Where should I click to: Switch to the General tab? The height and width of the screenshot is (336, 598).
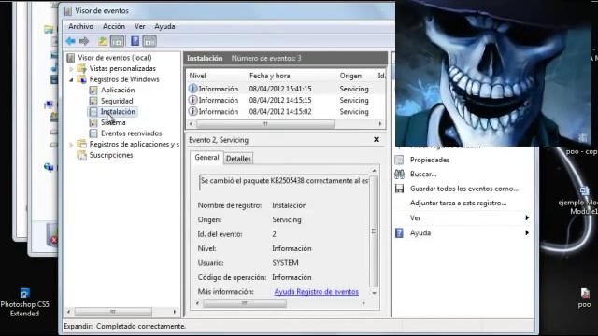206,158
